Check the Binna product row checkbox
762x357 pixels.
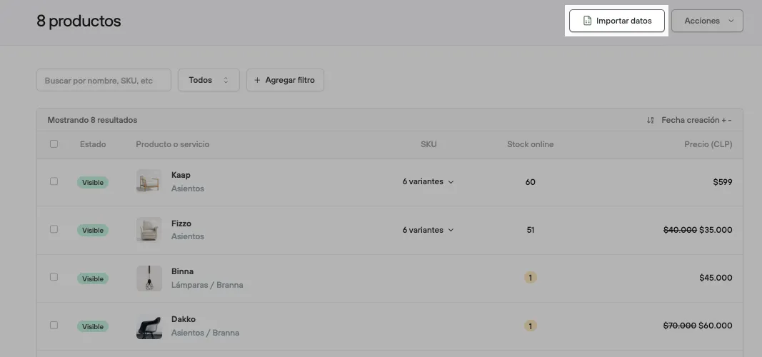click(x=54, y=277)
